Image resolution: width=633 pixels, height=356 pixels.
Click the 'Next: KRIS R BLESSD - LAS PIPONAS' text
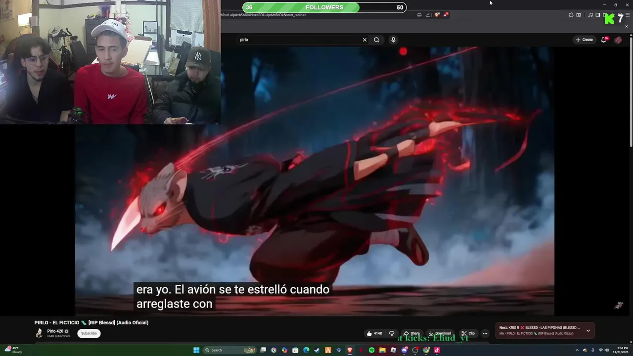coord(539,327)
